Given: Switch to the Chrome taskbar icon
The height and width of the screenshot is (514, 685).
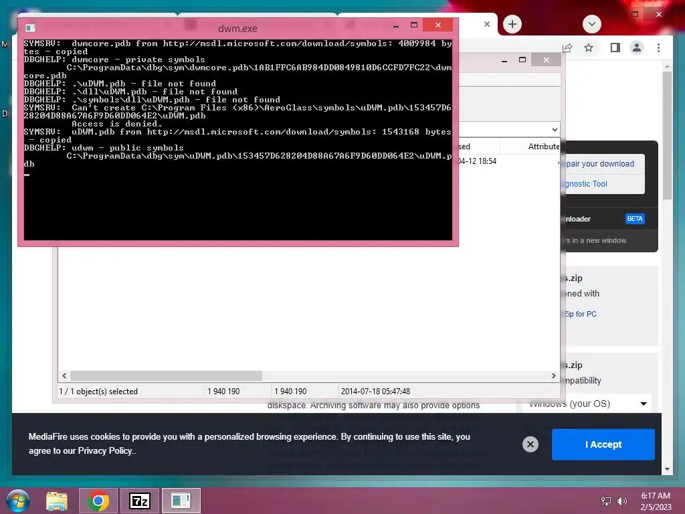Looking at the screenshot, I should click(98, 501).
